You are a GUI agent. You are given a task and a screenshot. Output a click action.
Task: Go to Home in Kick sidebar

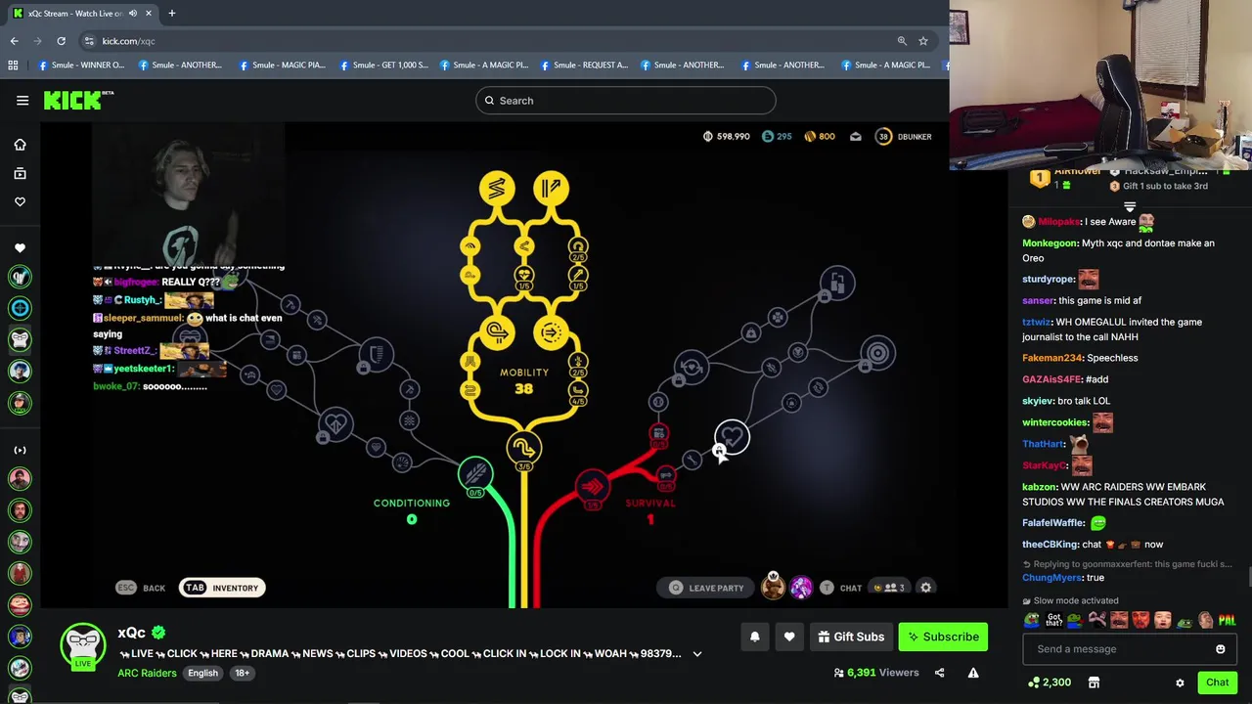20,145
